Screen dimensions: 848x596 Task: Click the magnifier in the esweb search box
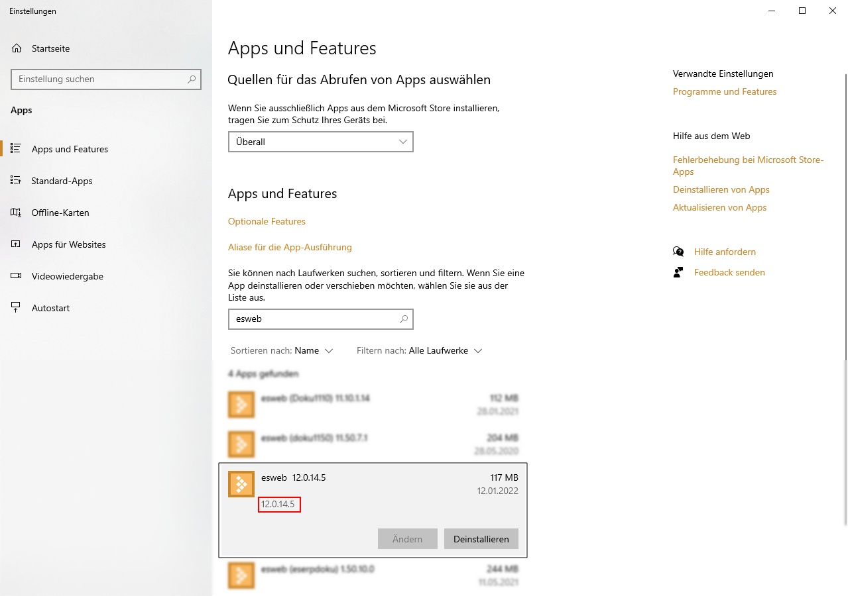[404, 319]
